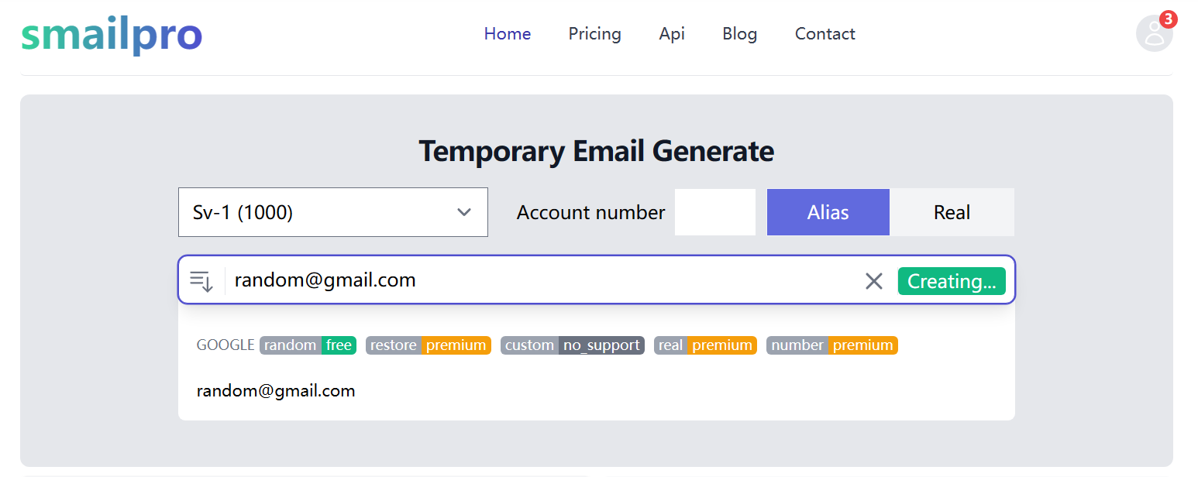
Task: Focus the Account number input box
Action: (714, 212)
